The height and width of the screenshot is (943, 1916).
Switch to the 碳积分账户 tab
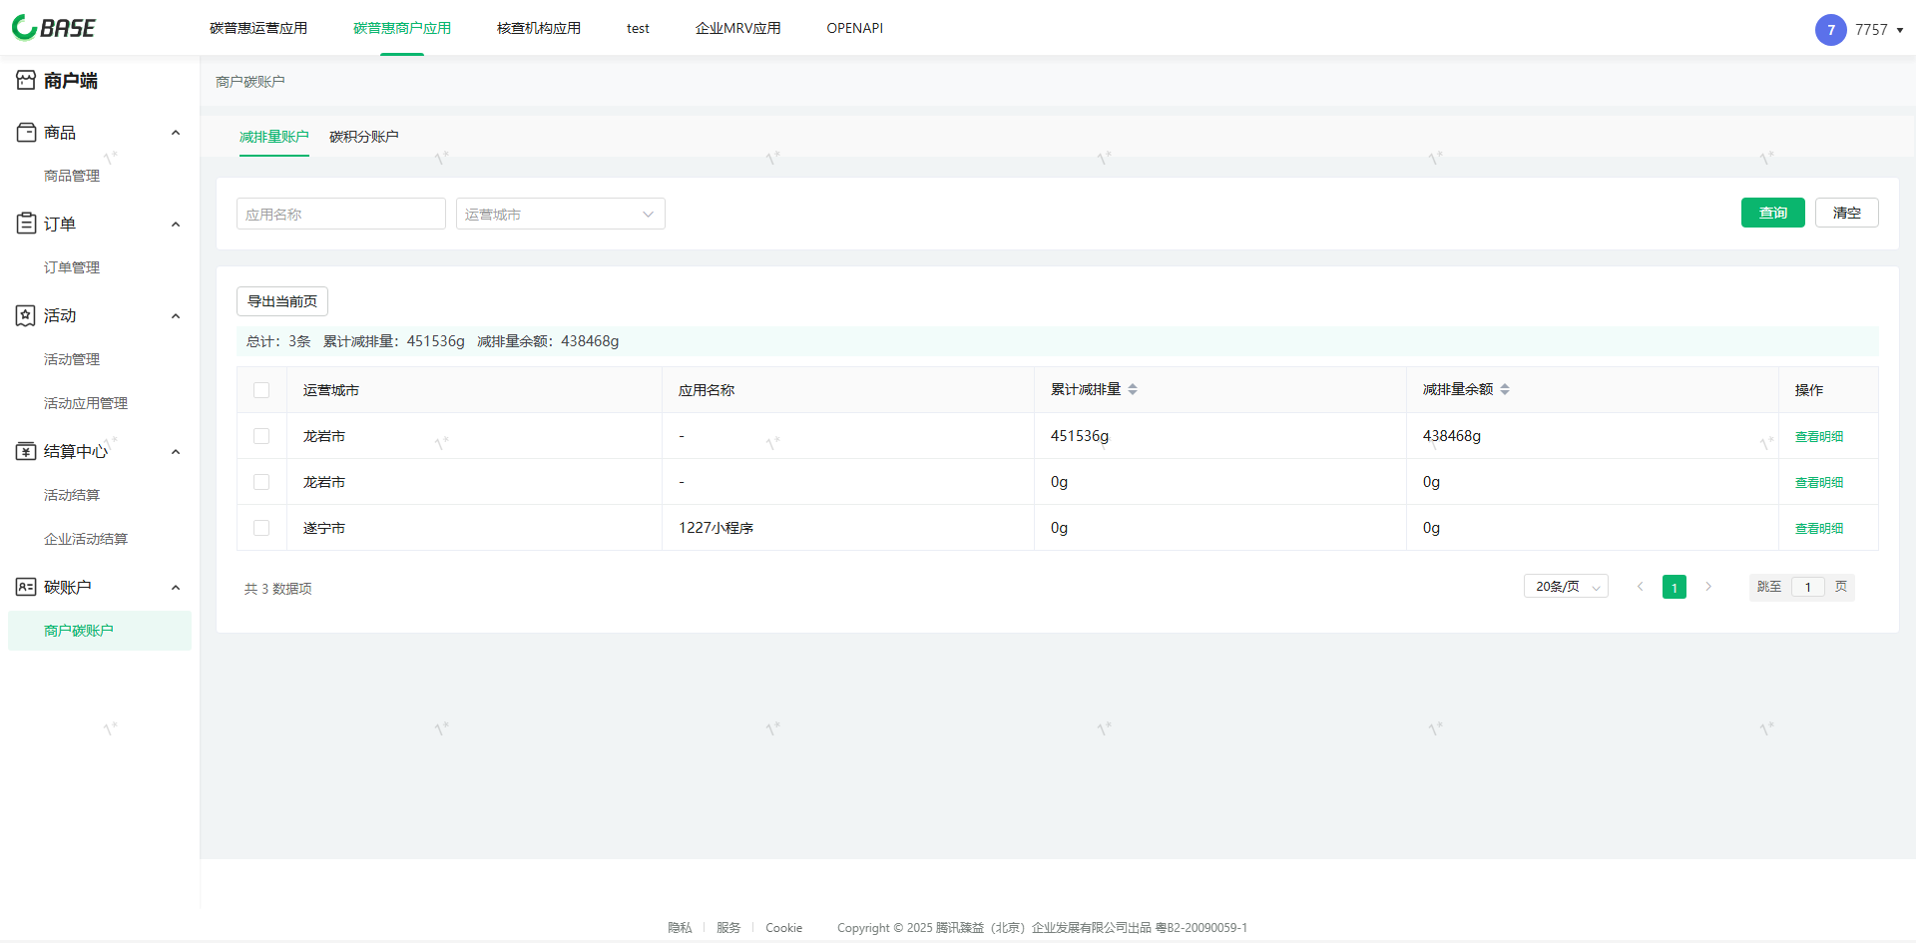click(363, 137)
